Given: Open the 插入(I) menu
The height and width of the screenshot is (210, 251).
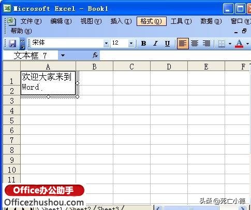Looking at the screenshot, I should (121, 21).
